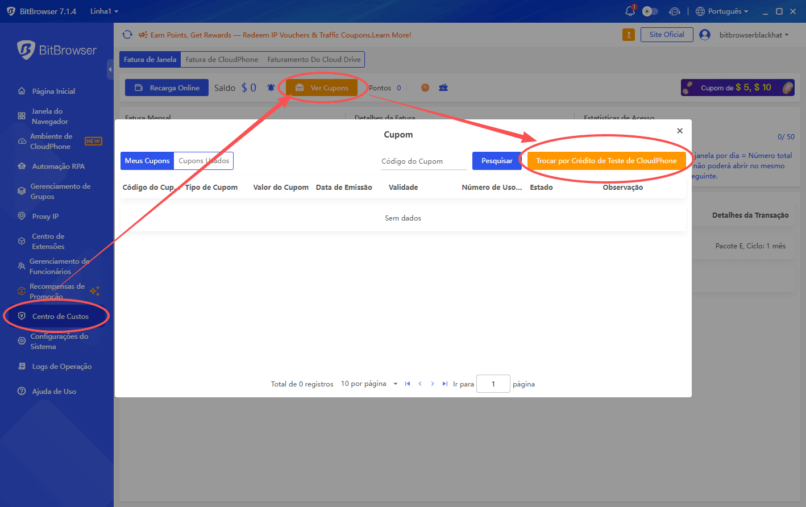This screenshot has height=507, width=806.
Task: Go to Página Inicial via its home icon
Action: 22,91
